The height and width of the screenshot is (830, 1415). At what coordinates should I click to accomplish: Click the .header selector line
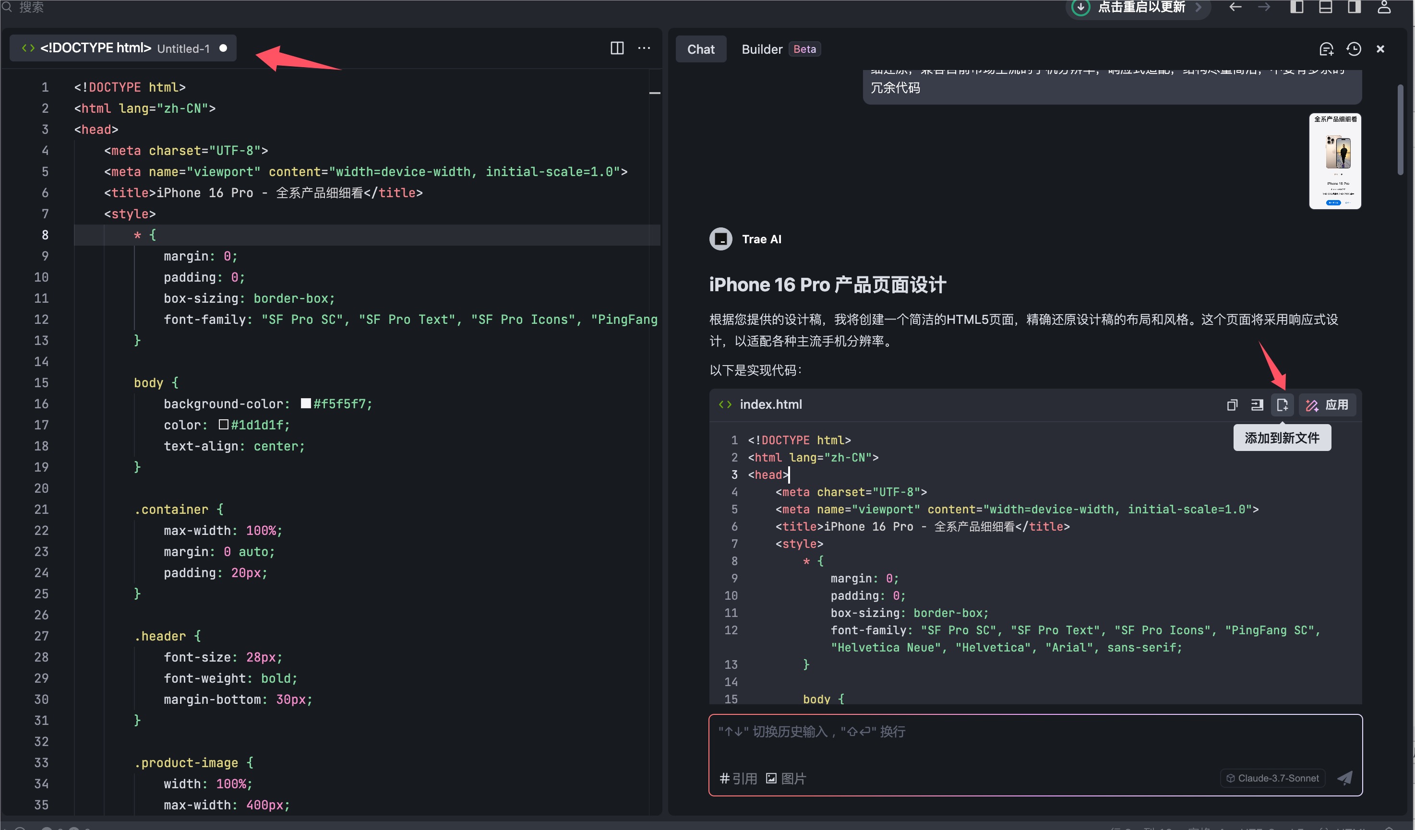pos(168,636)
